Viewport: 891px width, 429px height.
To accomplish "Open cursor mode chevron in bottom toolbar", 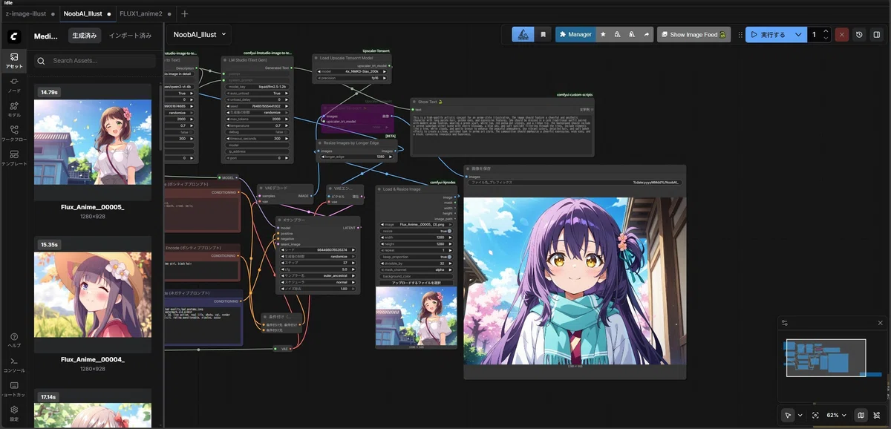I will coord(800,416).
